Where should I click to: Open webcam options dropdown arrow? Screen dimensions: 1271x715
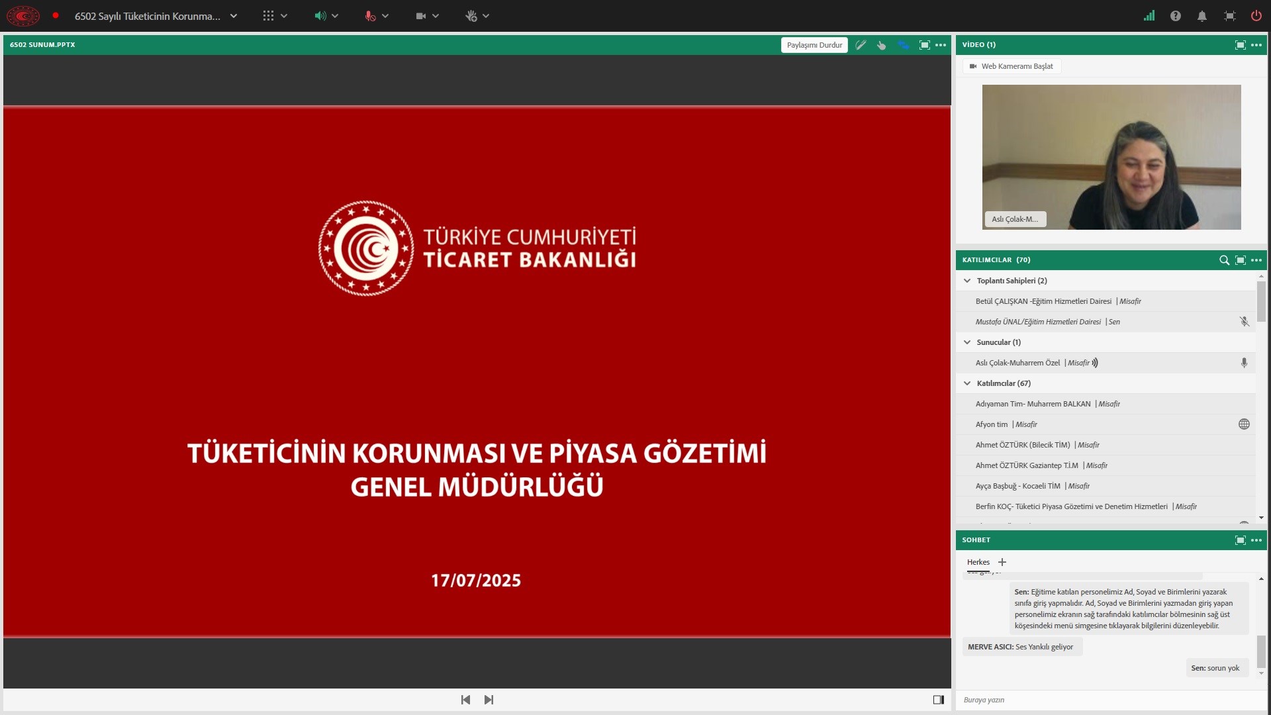point(436,16)
